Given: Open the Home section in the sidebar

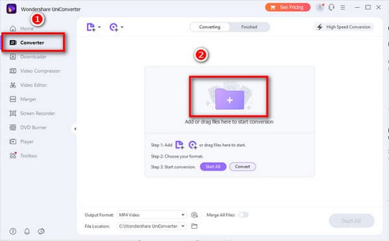Looking at the screenshot, I should click(21, 28).
